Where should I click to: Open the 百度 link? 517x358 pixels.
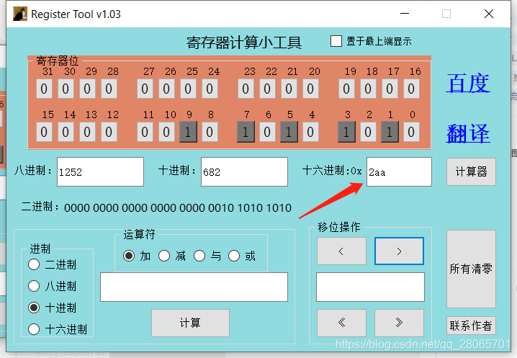coord(468,83)
